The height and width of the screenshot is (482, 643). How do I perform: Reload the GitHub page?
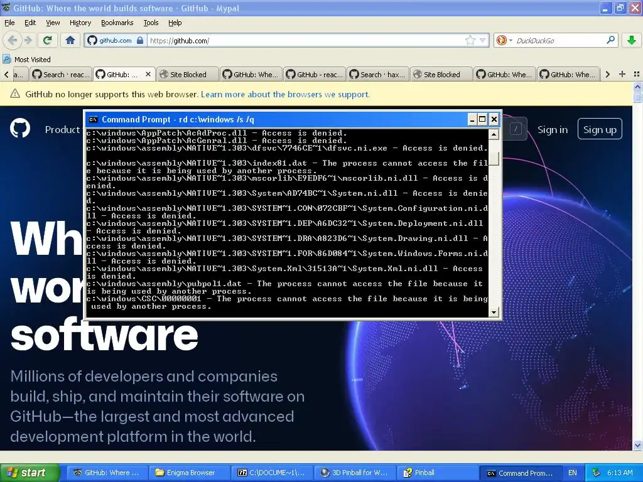48,40
